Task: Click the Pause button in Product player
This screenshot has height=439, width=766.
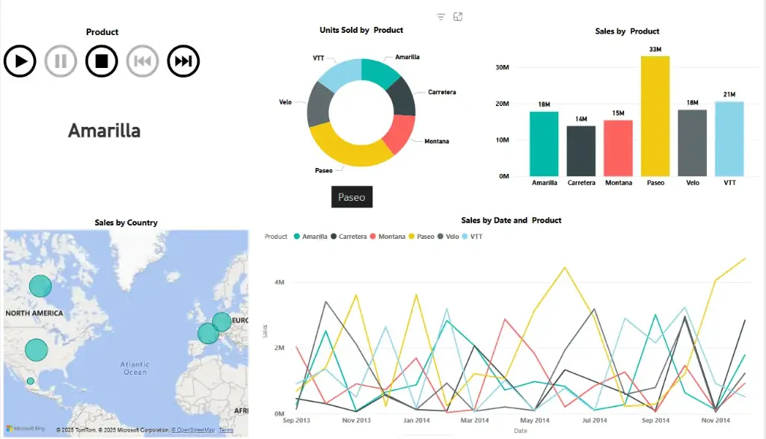Action: (x=61, y=61)
